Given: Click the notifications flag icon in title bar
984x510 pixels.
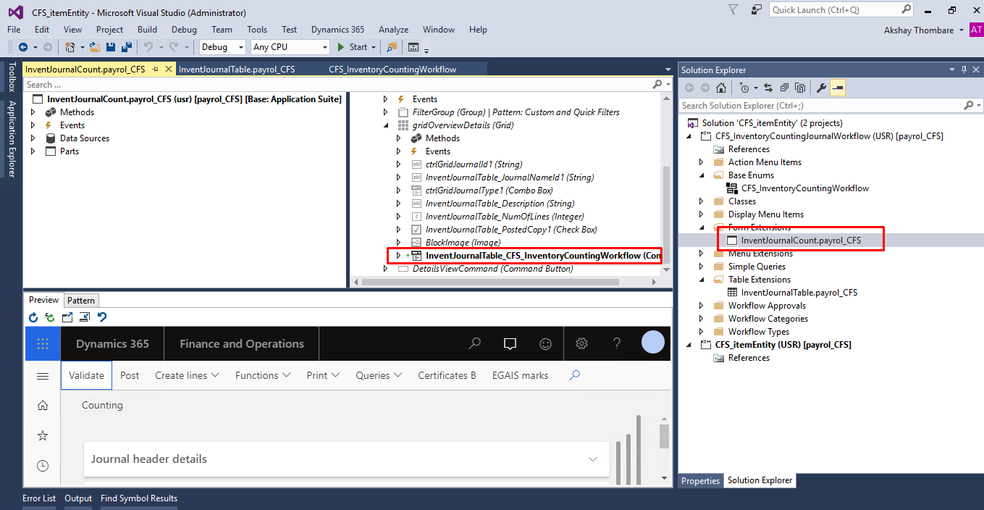Looking at the screenshot, I should (x=733, y=10).
